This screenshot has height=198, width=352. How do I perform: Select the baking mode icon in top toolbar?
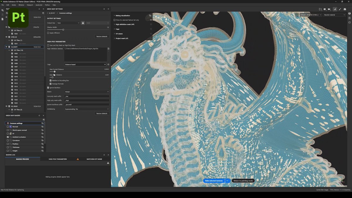point(335,9)
